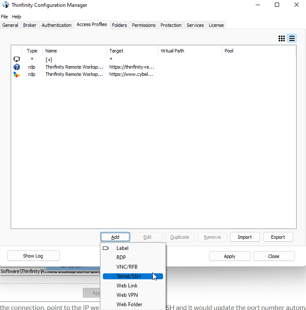This screenshot has height=310, width=306.
Task: Select the rdp type cell of thinfinity-re row
Action: 32,67
